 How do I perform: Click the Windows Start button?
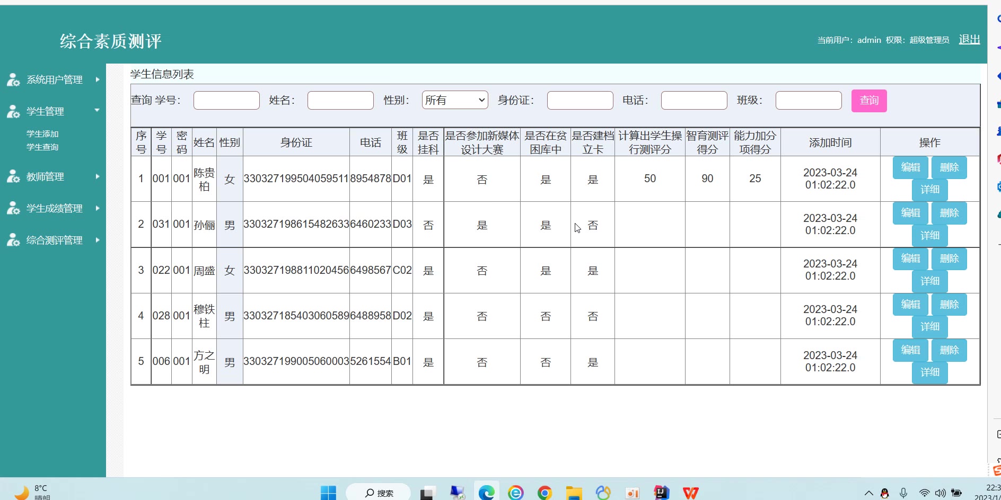[328, 493]
